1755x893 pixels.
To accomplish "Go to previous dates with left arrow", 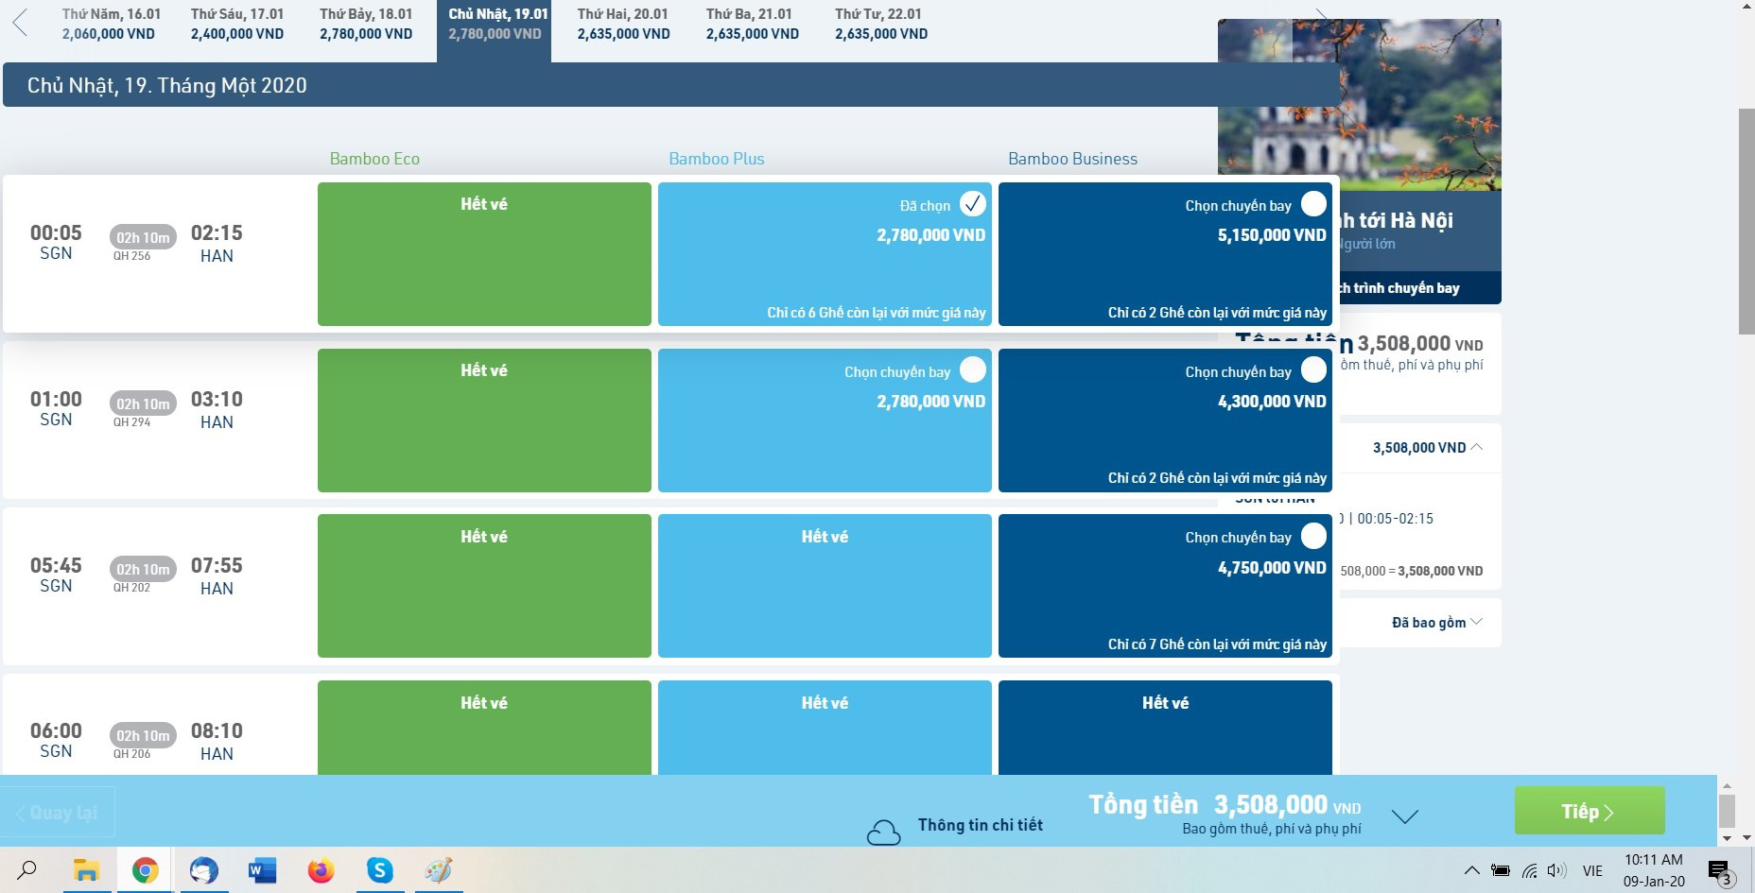I will point(20,23).
